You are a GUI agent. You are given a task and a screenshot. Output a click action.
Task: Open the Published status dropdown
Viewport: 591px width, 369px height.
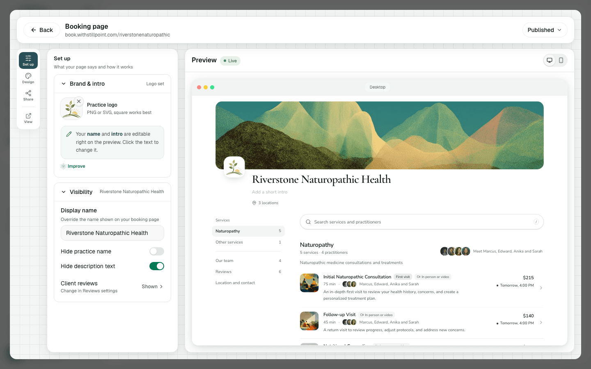(x=545, y=30)
